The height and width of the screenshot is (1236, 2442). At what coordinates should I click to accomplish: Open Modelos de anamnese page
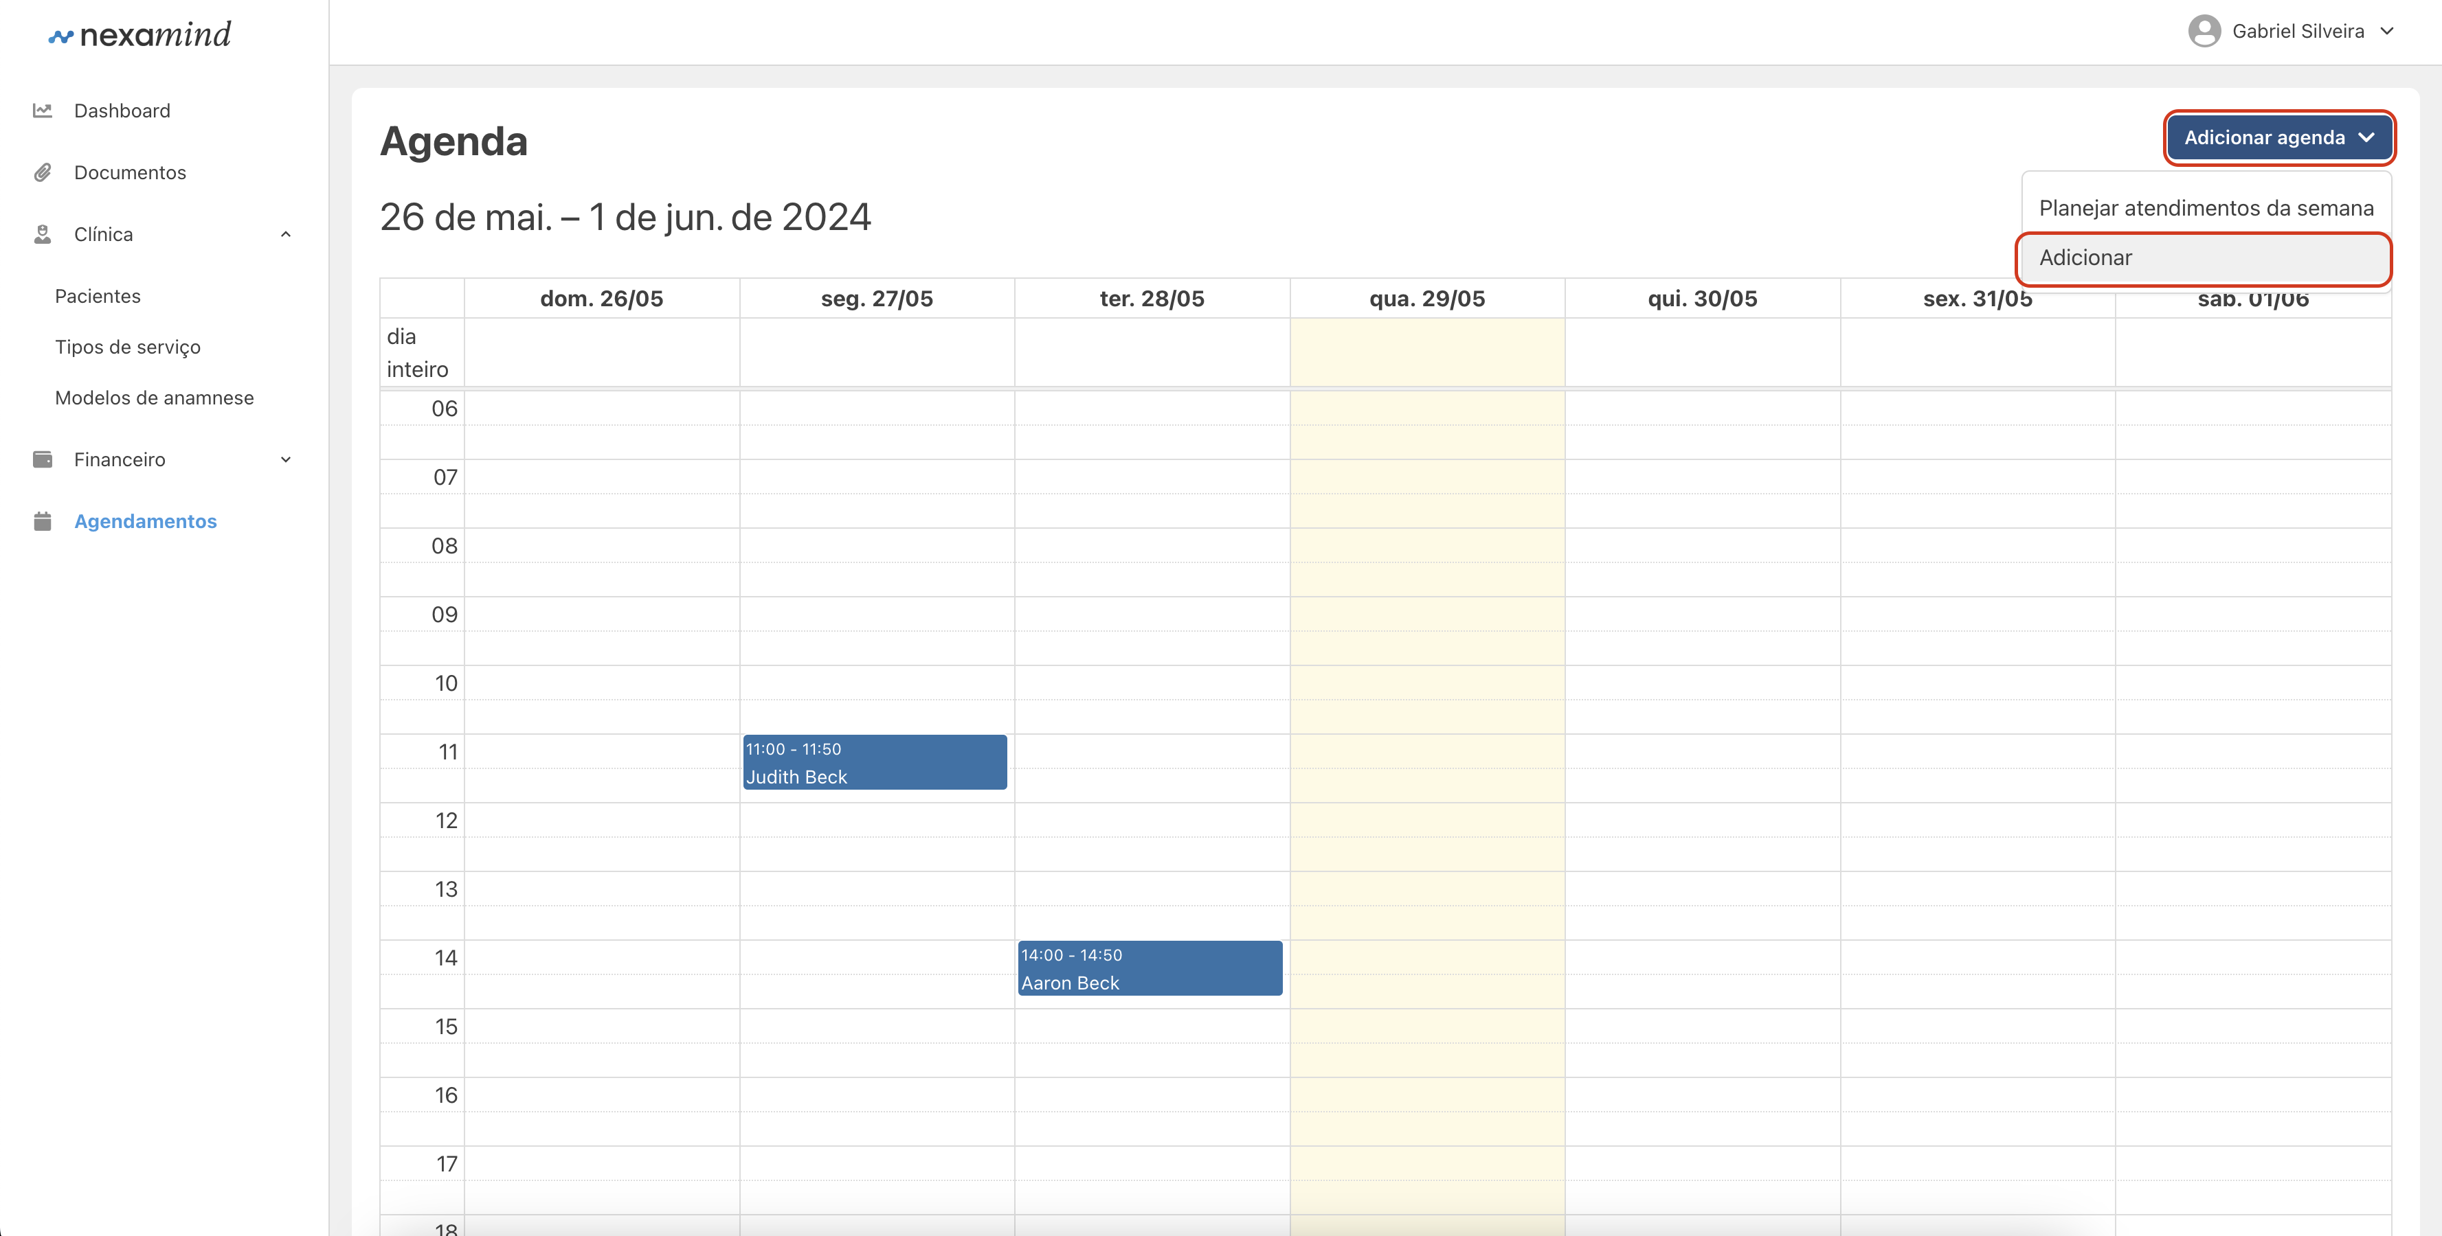[x=155, y=398]
